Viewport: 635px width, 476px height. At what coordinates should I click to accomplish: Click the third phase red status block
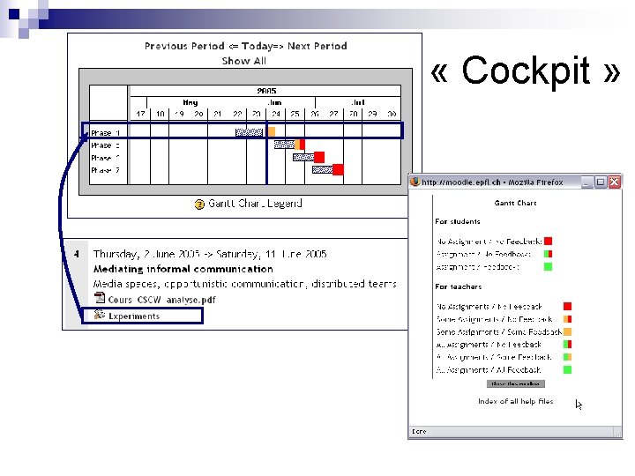[x=319, y=157]
